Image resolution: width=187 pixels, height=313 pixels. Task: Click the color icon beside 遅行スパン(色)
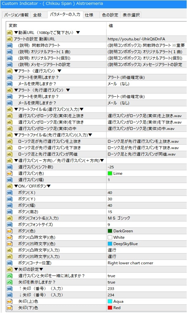[10, 173]
